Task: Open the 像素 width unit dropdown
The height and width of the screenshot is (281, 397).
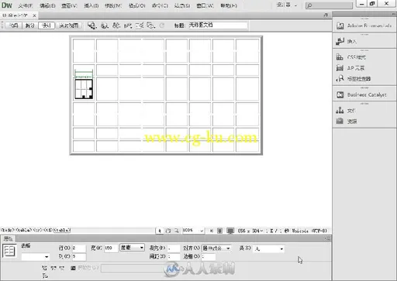Action: (x=132, y=248)
